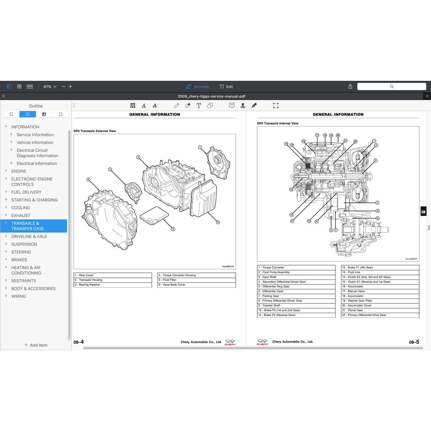Screen dimensions: 431x431
Task: Choose the pen drawing tool
Action: coord(176,106)
